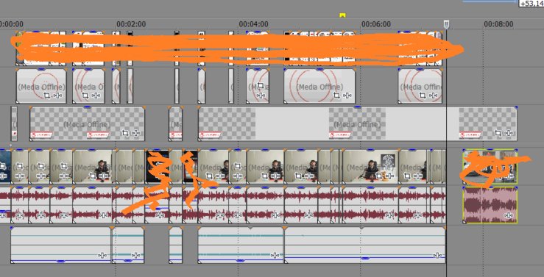The image size is (544, 277).
Task: Select the video clip showing the wall poster
Action: tap(370, 167)
